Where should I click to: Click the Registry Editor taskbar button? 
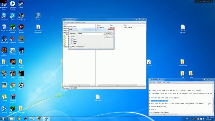pyautogui.click(x=46, y=119)
